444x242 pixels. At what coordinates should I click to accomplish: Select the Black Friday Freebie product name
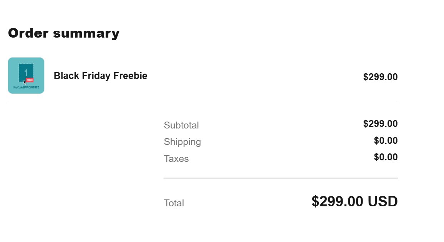(x=100, y=76)
